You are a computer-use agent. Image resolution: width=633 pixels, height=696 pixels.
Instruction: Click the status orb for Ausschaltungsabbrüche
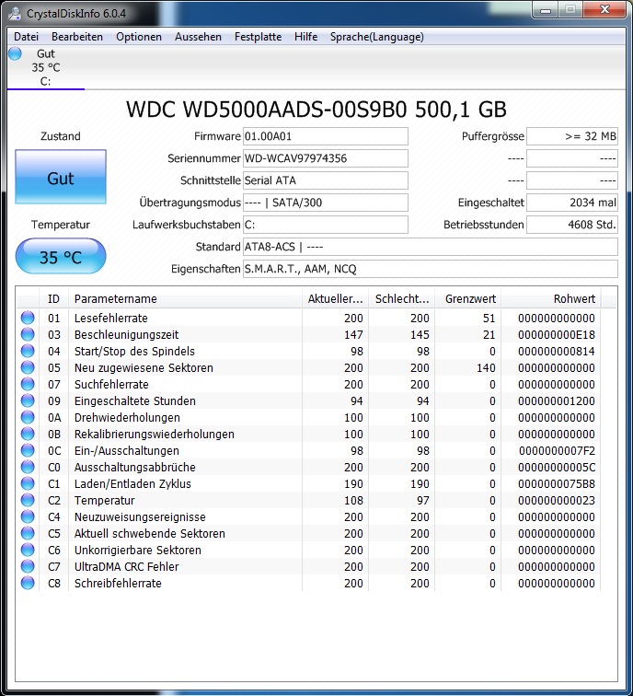(x=28, y=467)
